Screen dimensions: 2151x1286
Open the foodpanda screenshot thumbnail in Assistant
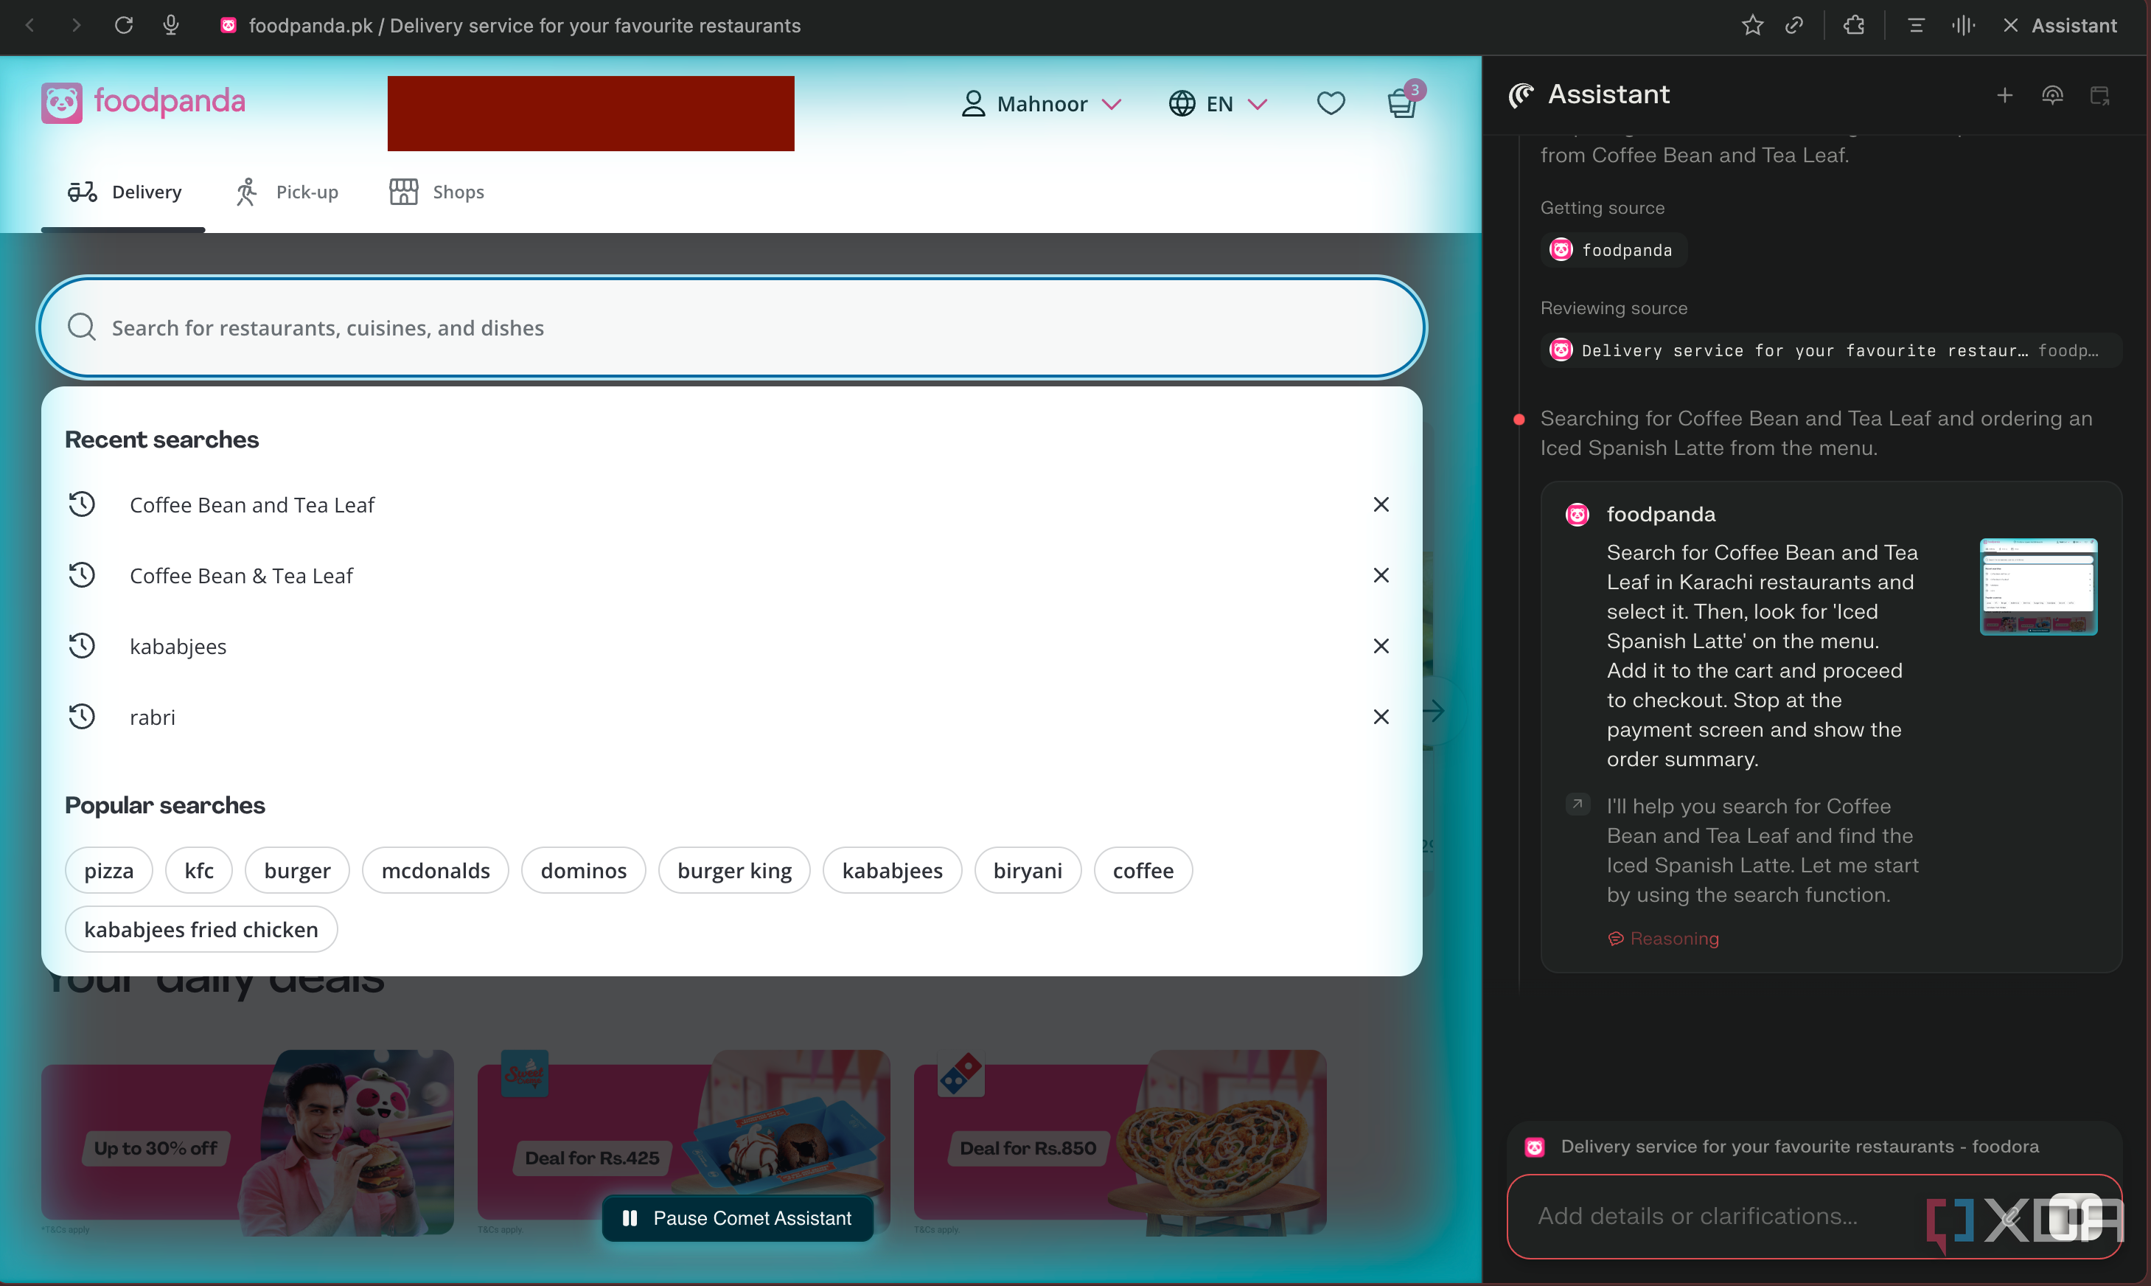[2037, 587]
